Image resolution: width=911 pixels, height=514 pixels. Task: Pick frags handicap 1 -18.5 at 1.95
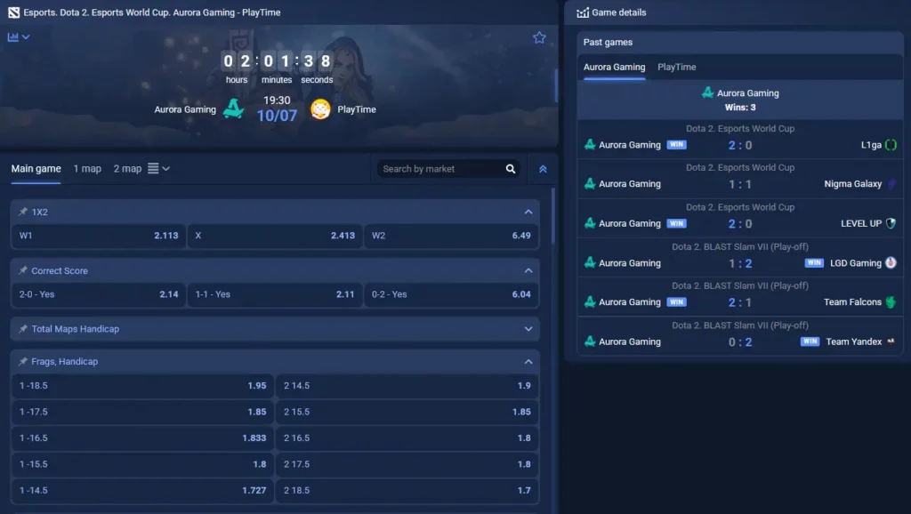click(x=143, y=386)
